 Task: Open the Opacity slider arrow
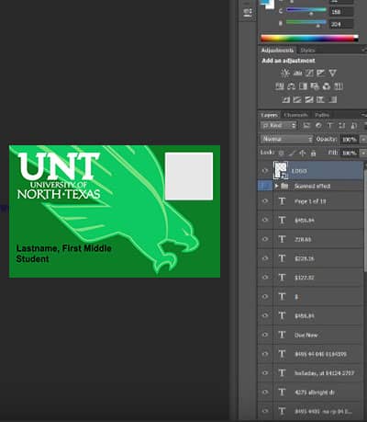click(362, 140)
